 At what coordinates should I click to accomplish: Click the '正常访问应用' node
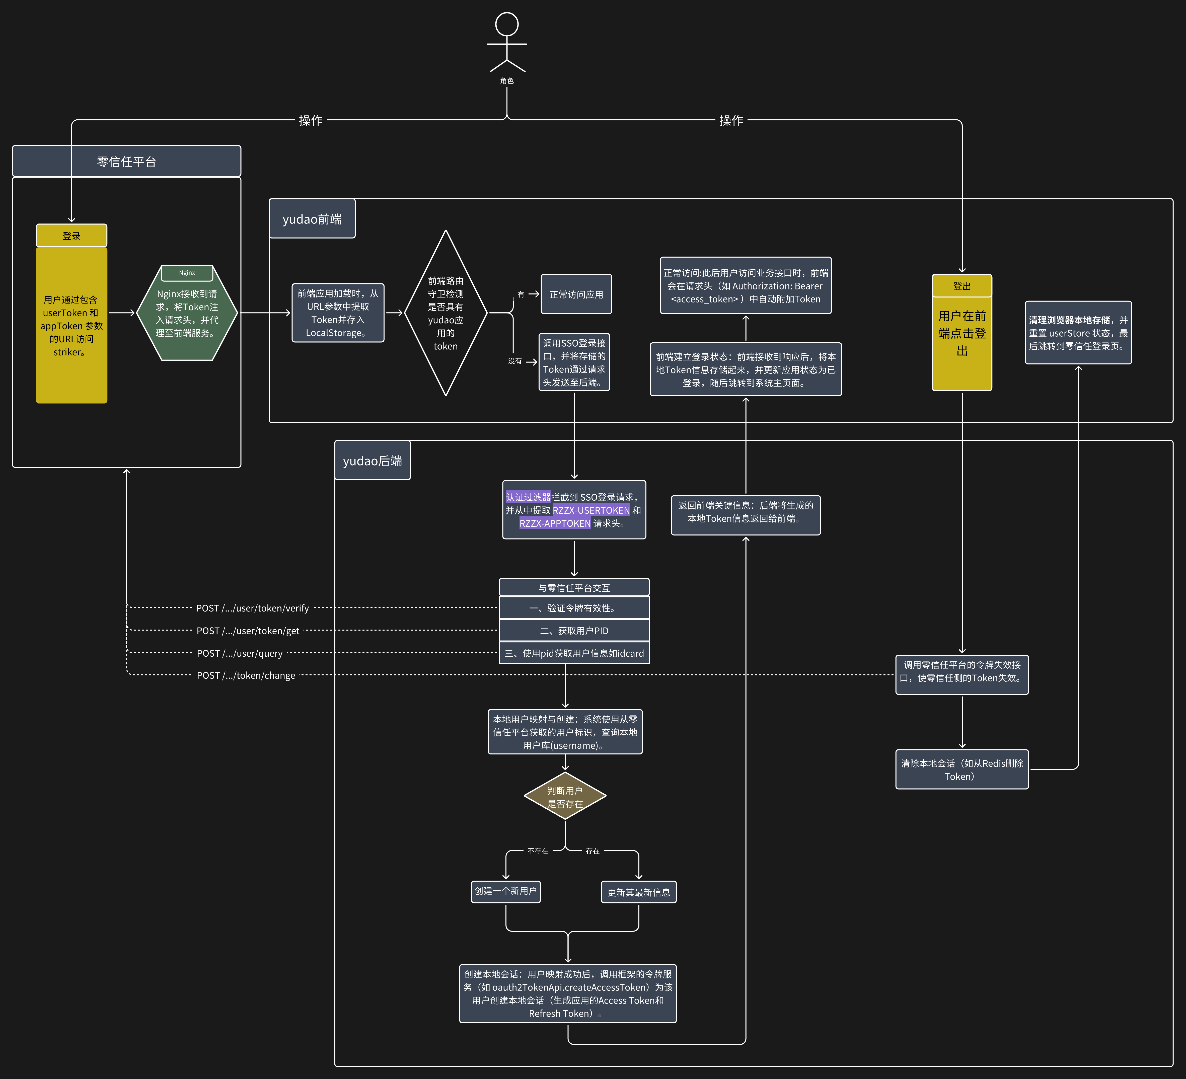576,294
